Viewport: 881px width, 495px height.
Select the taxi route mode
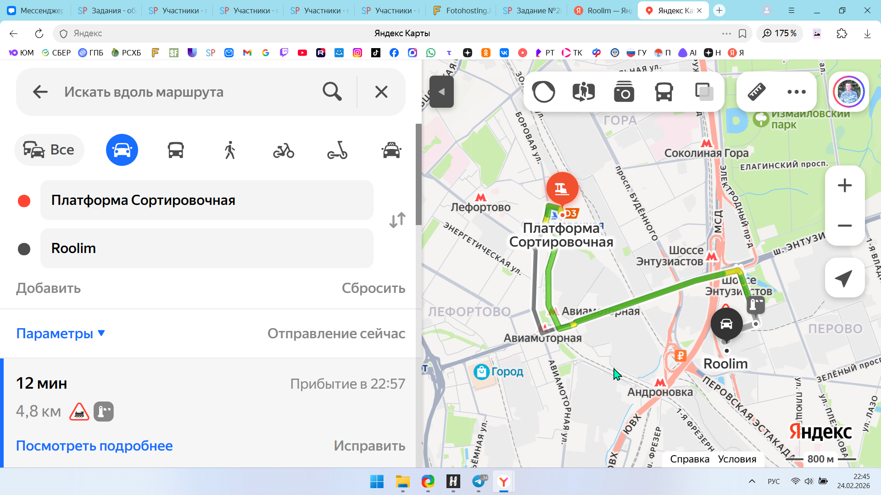pyautogui.click(x=391, y=150)
